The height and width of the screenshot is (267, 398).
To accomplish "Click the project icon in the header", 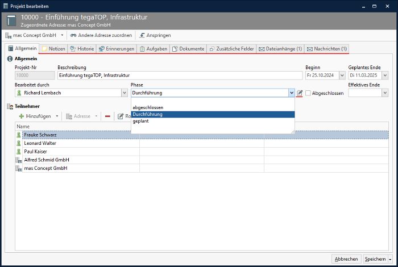I will pos(11,20).
